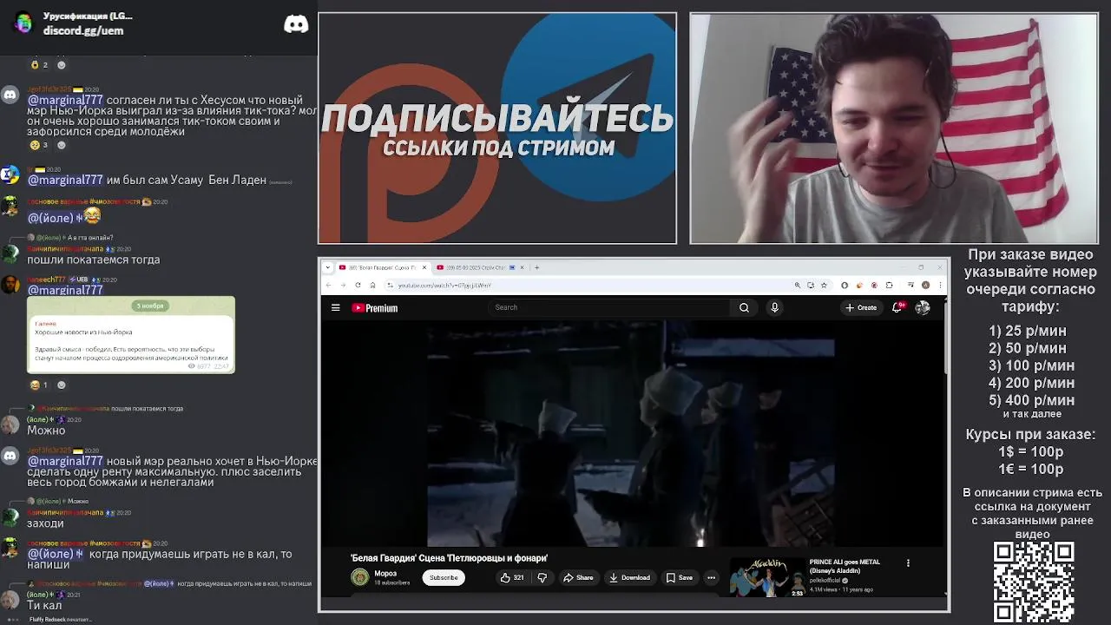
Task: Reload the browser page
Action: [358, 285]
